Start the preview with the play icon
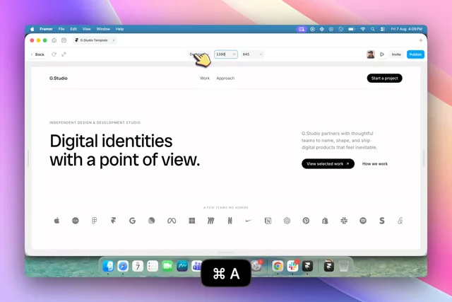 pos(382,54)
